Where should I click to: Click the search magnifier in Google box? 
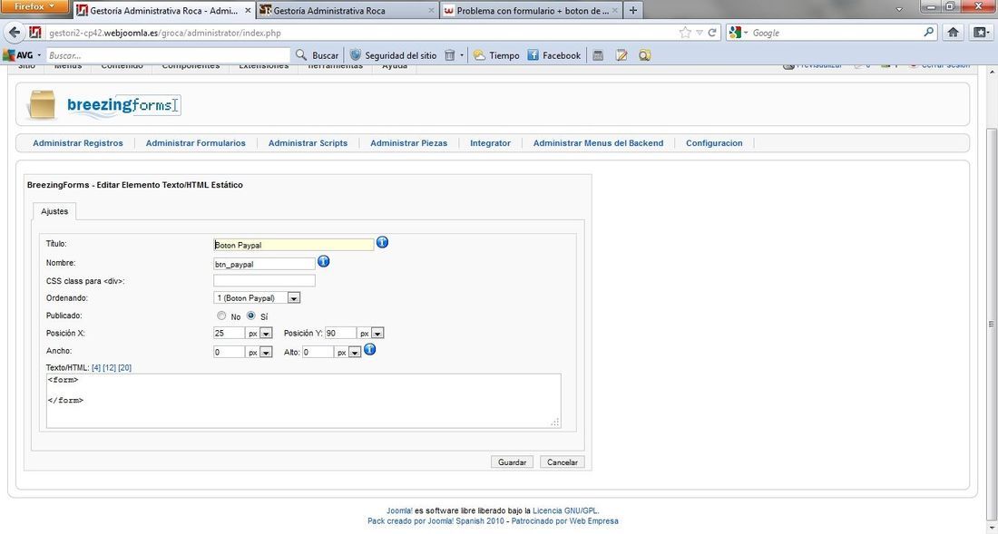929,32
